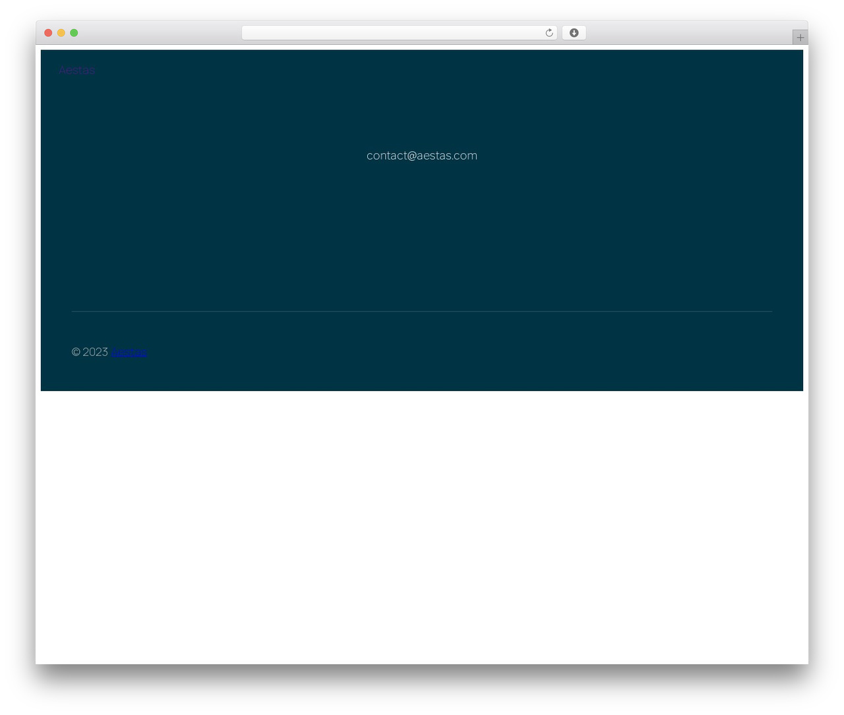The image size is (844, 715).
Task: Minimize the window with the yellow button
Action: tap(61, 33)
